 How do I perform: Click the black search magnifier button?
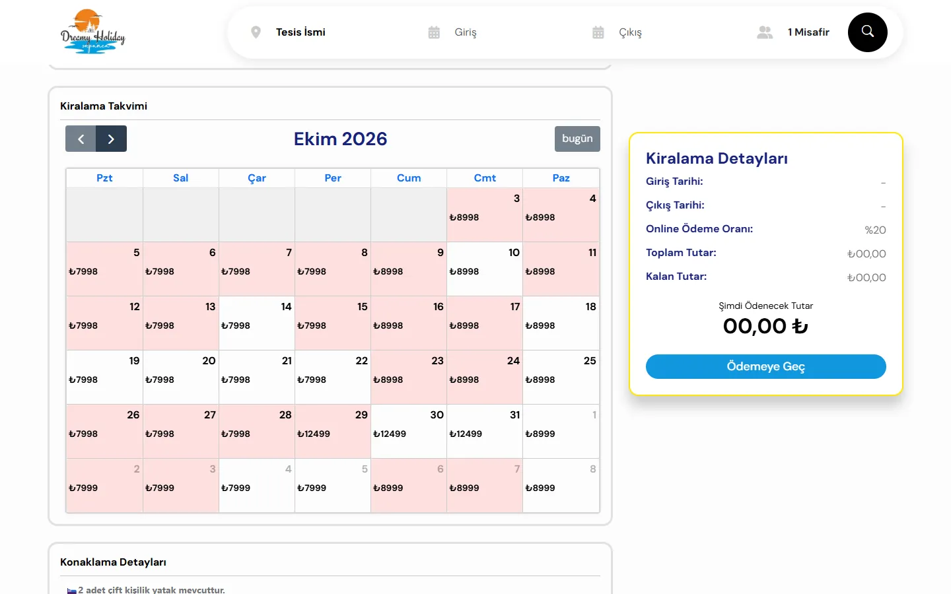868,32
